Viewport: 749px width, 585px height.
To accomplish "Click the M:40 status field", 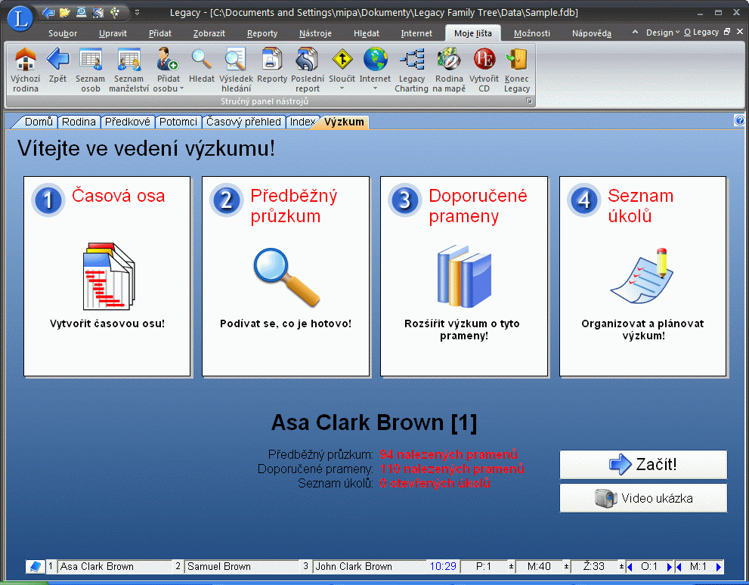I will click(x=539, y=566).
